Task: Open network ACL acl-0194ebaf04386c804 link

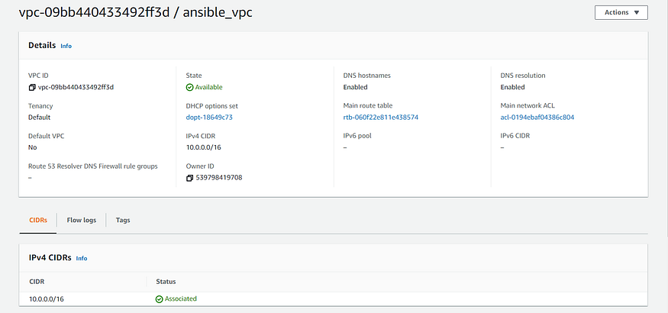Action: click(537, 118)
